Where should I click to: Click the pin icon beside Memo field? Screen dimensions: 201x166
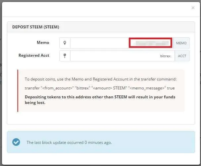coord(65,43)
